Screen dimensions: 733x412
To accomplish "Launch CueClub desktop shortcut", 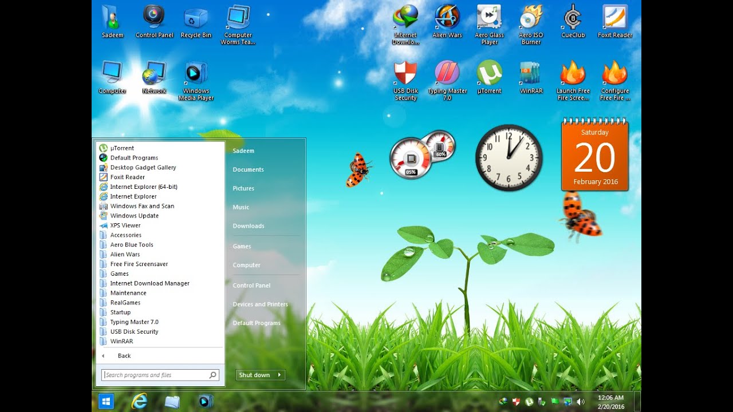I will pyautogui.click(x=573, y=22).
